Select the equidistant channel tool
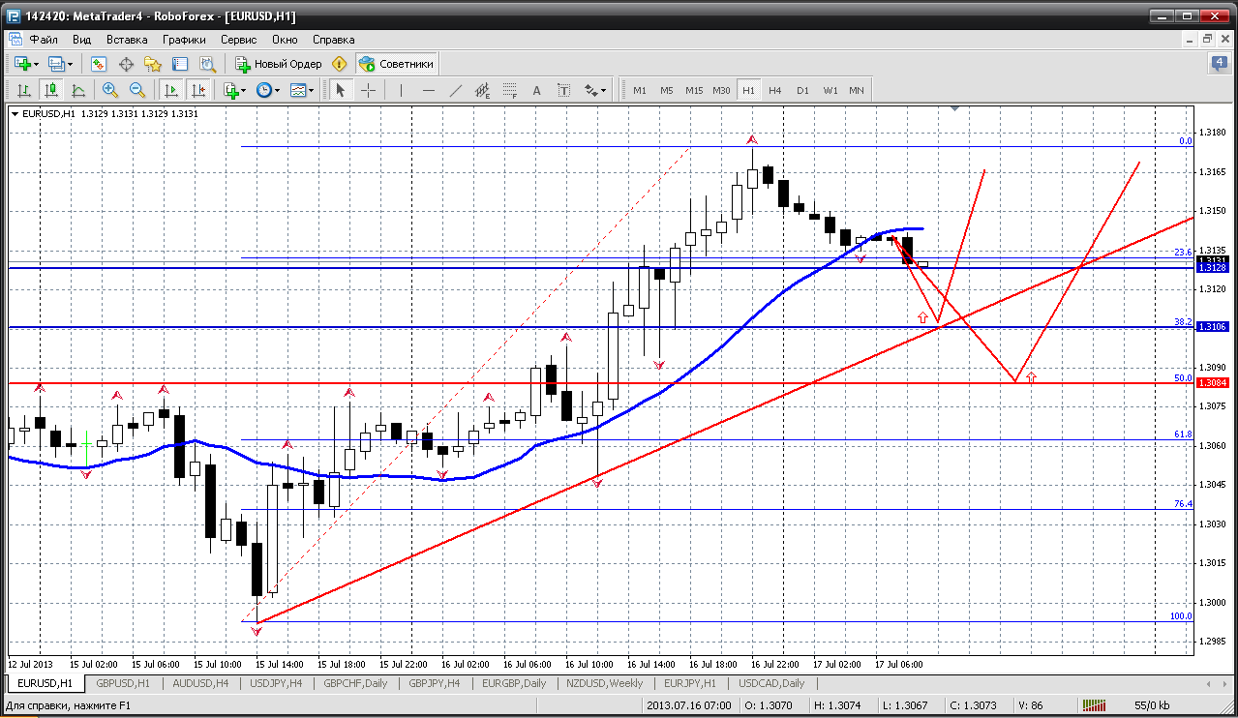Screen dimensions: 1238x718 point(483,90)
